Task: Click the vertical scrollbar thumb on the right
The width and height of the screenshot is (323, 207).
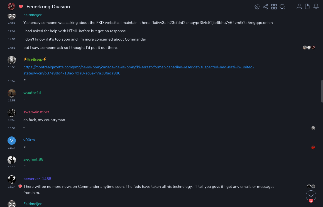Action: click(x=322, y=92)
